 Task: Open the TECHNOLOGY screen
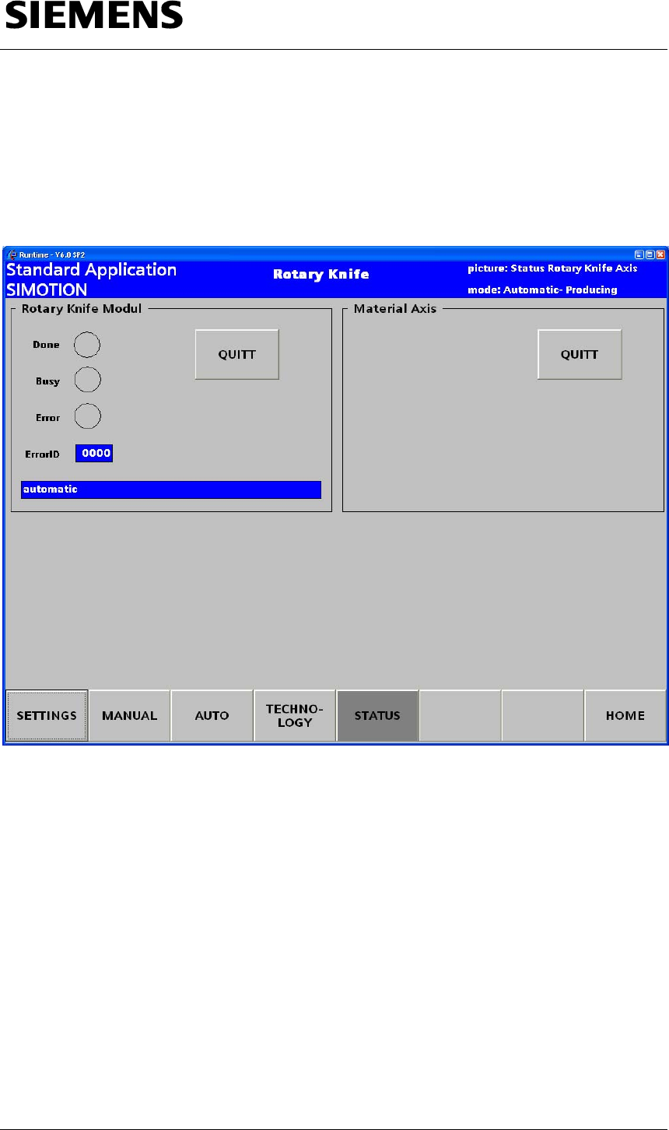[x=294, y=715]
